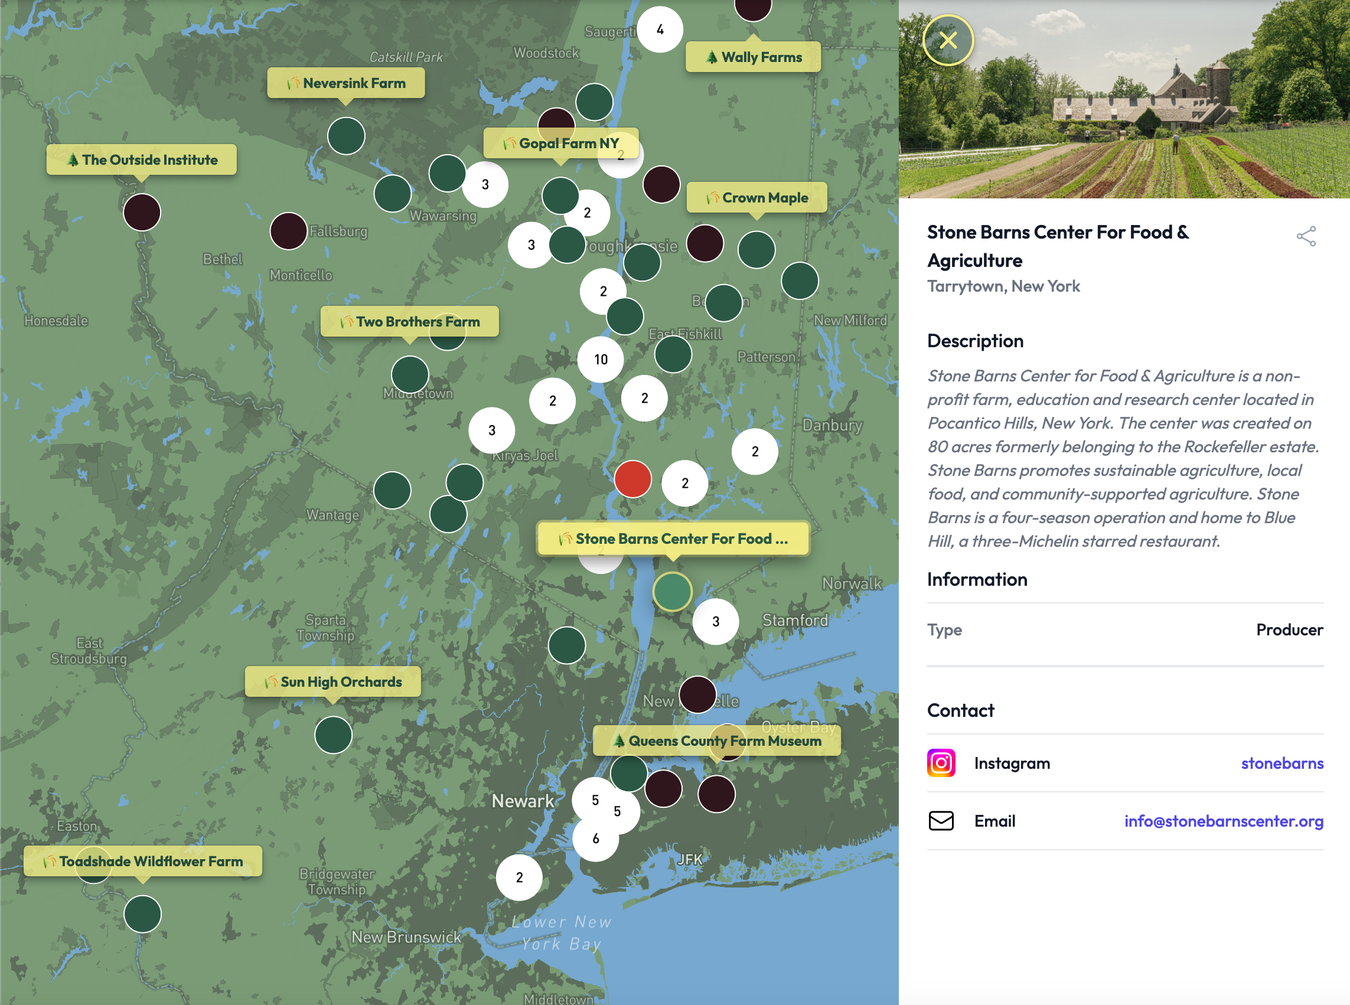
Task: Select the red map marker
Action: 632,479
